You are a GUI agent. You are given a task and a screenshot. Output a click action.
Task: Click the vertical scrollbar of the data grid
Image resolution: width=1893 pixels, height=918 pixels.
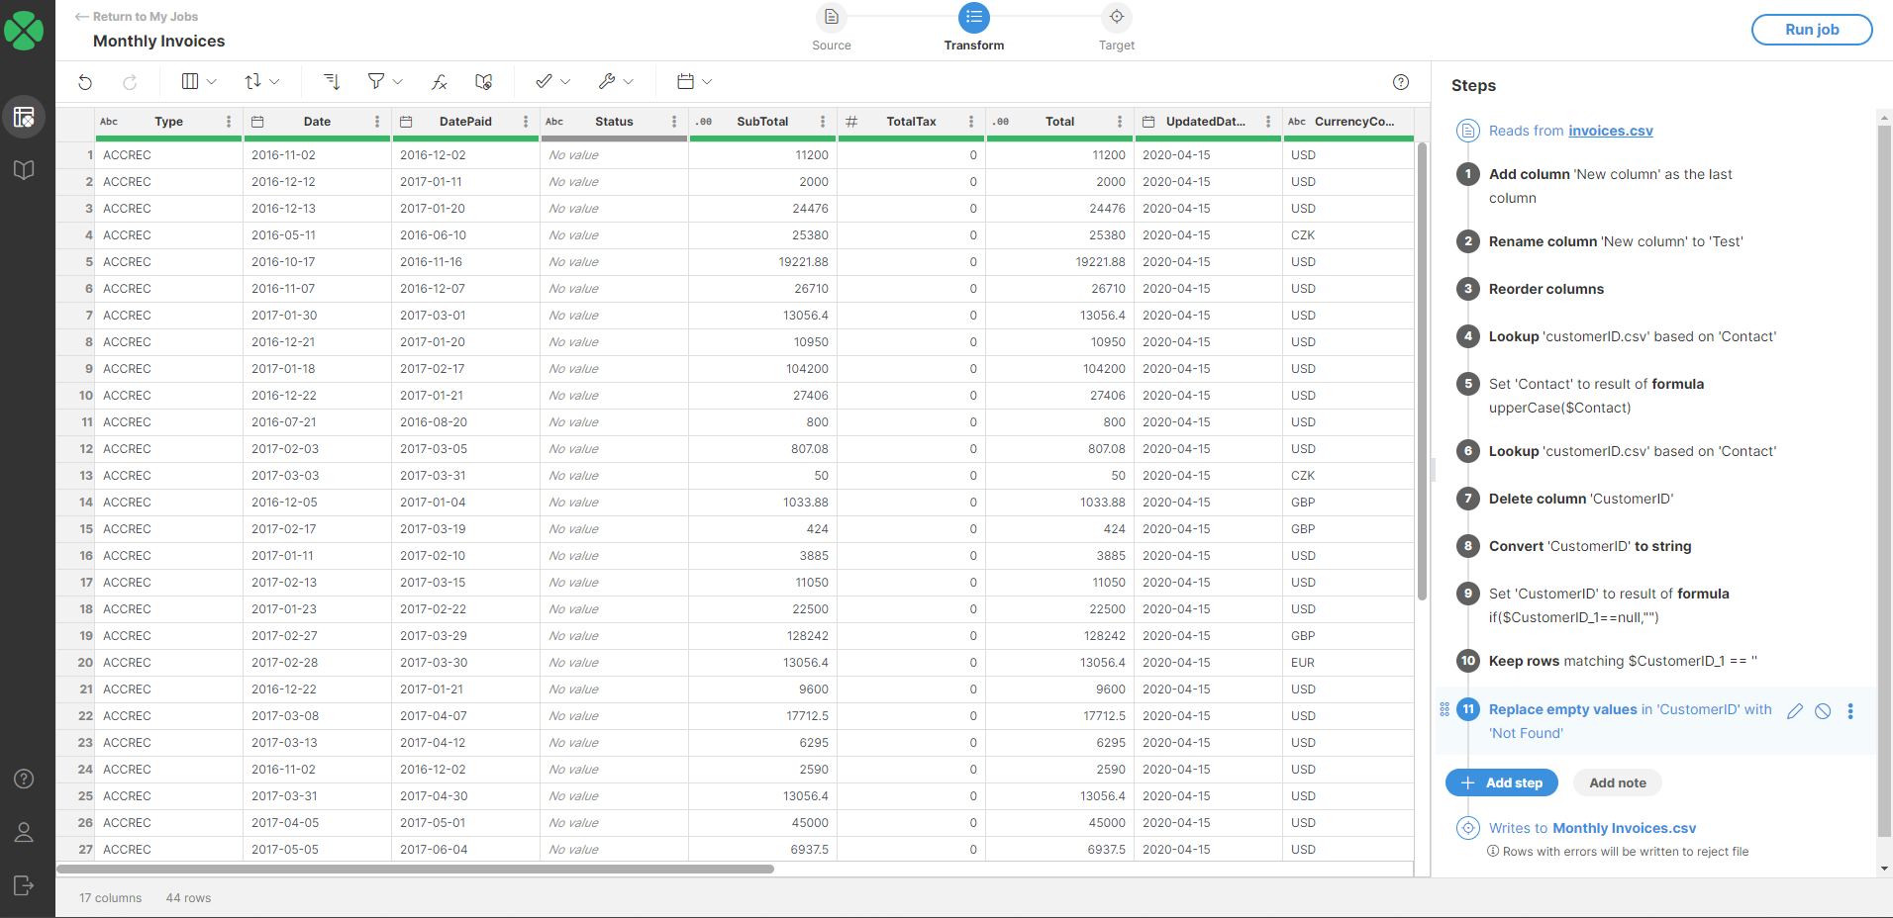tap(1422, 371)
